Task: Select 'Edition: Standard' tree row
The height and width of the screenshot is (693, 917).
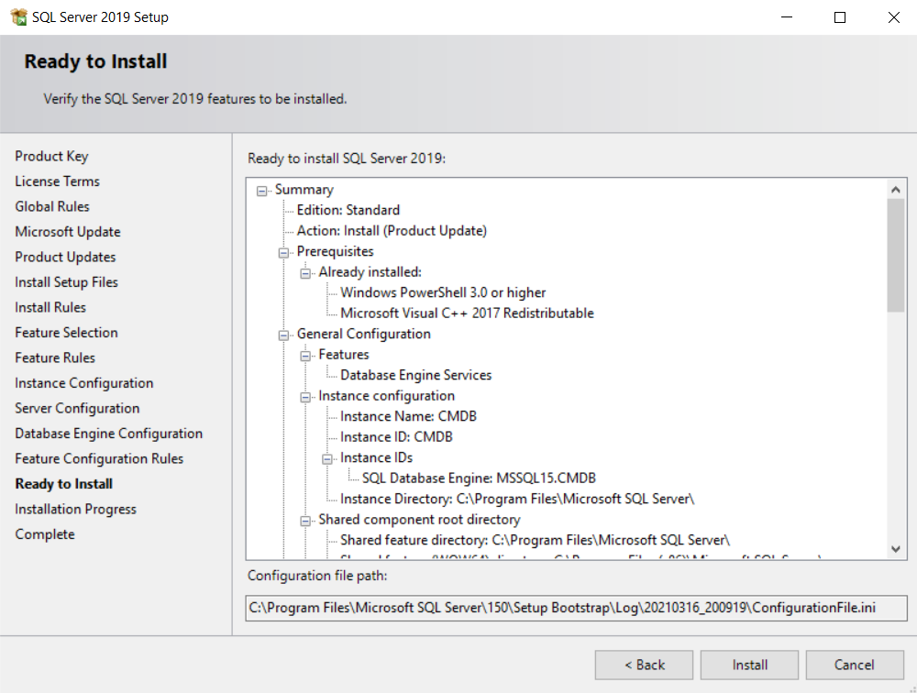Action: tap(348, 210)
